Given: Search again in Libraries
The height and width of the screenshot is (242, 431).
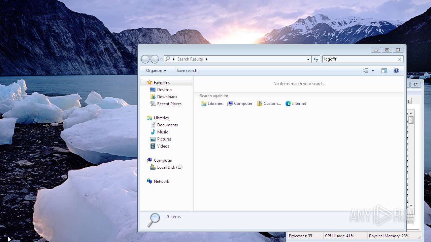Looking at the screenshot, I should (212, 104).
